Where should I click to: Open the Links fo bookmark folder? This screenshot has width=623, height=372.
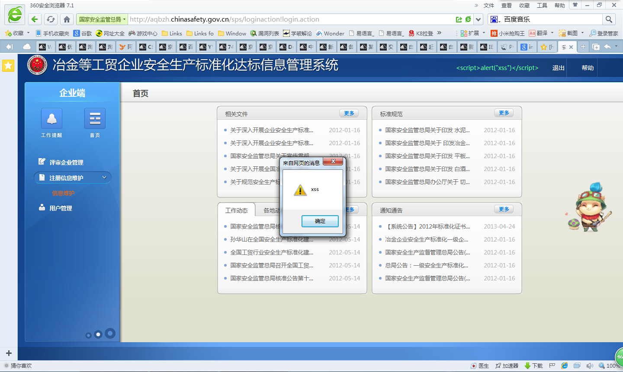[200, 33]
